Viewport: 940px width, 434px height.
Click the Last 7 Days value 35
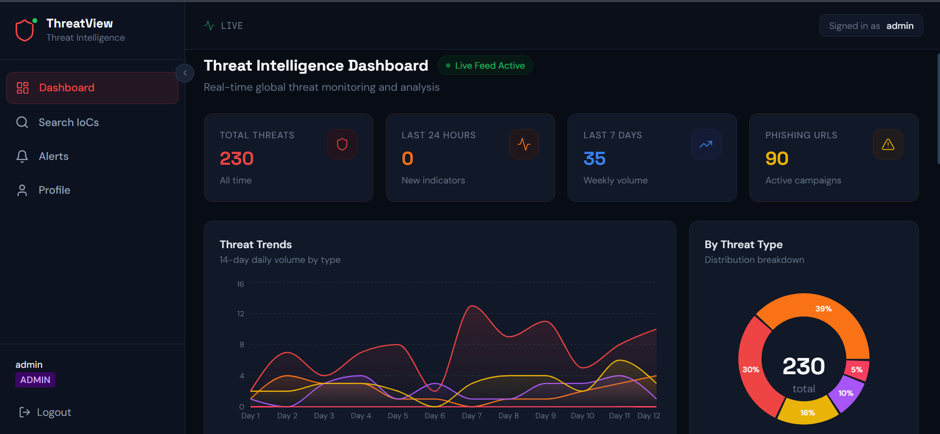coord(594,158)
